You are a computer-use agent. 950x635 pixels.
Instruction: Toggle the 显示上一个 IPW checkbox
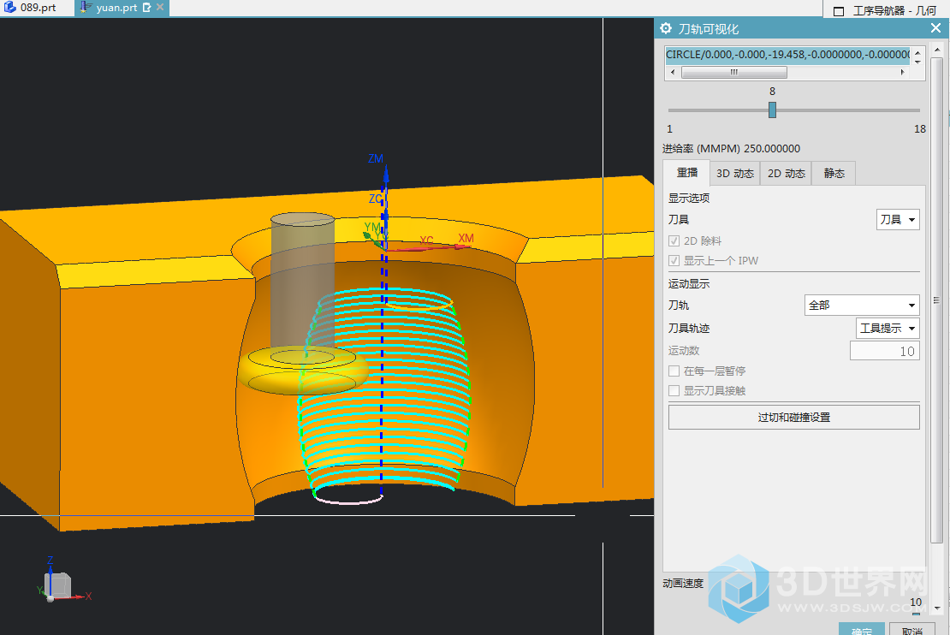pos(674,260)
